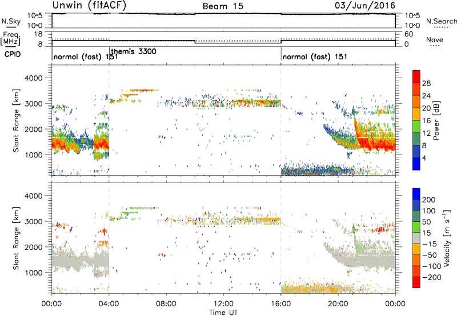Viewport: 457px width, 316px height.
Task: Click the "18" frequency tick label
Action: tap(38, 34)
